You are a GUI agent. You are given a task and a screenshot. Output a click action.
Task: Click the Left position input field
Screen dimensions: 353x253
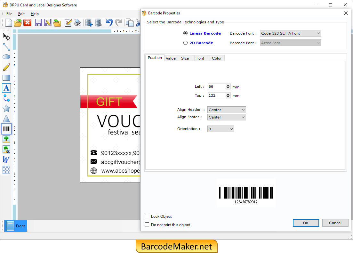tap(217, 87)
